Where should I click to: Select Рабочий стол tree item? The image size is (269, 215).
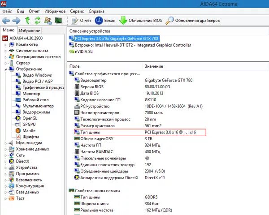point(35,100)
